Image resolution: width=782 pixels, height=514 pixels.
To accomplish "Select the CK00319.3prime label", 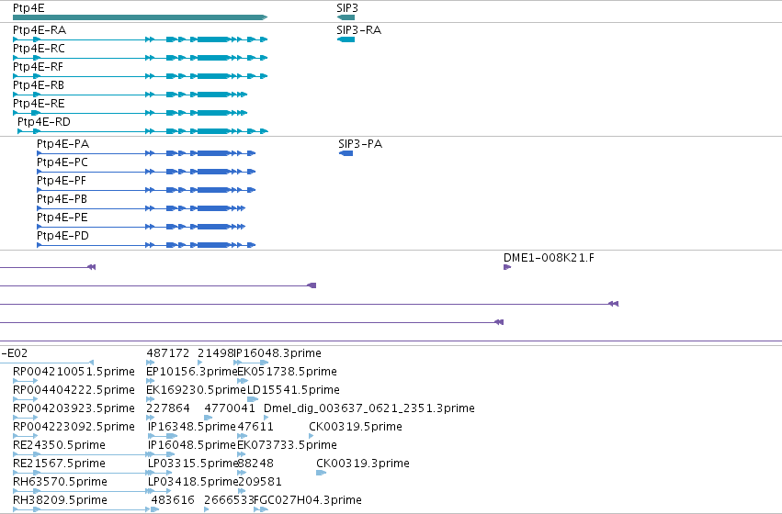I will click(x=363, y=464).
